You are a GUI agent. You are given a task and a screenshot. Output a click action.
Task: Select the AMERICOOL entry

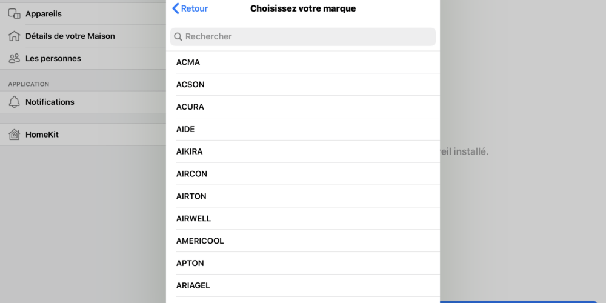303,241
